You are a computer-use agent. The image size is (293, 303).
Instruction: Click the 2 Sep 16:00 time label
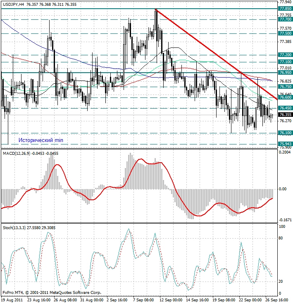tap(117, 300)
